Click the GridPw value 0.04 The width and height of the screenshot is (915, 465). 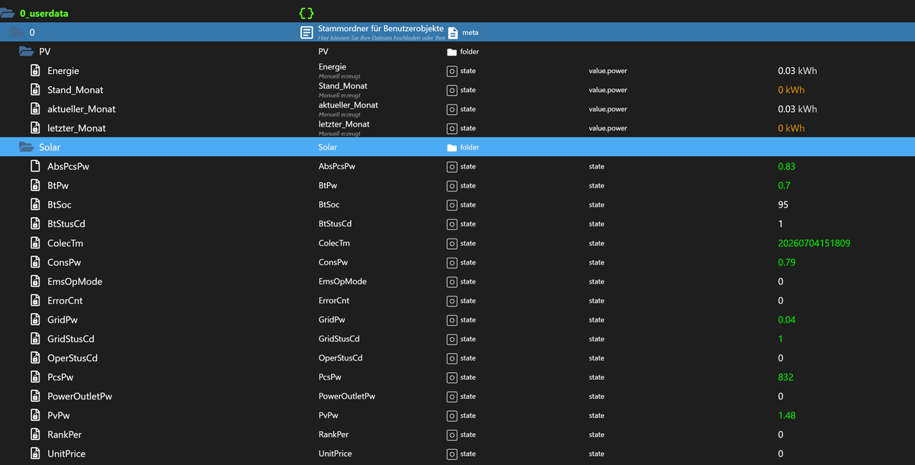[x=787, y=319]
